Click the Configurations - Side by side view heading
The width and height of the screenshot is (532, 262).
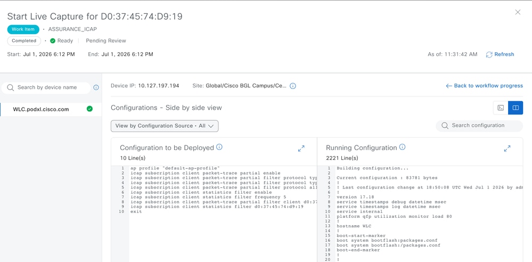coord(166,108)
